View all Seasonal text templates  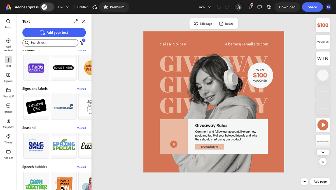81,128
